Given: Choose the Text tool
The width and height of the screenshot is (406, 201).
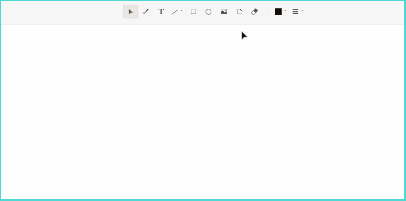Looking at the screenshot, I should click(x=161, y=12).
